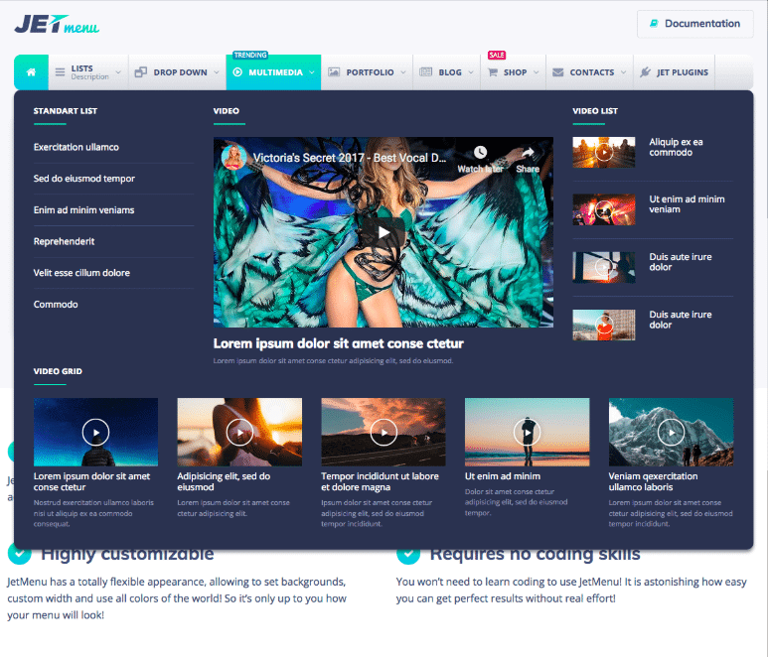Click the Watch later clock icon

[480, 152]
